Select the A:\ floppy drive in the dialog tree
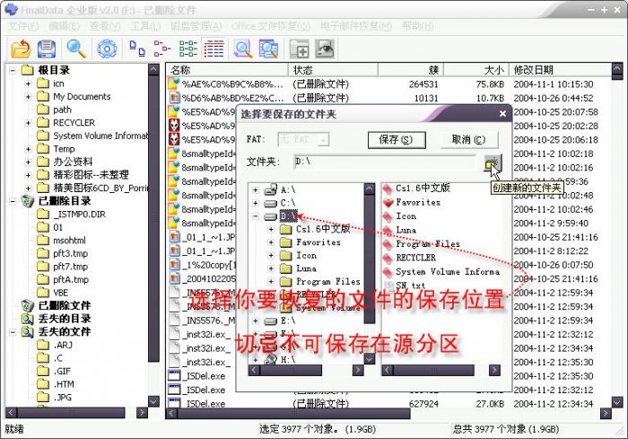This screenshot has height=439, width=628. 288,190
